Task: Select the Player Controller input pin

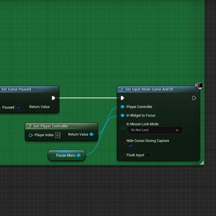Action: point(123,107)
